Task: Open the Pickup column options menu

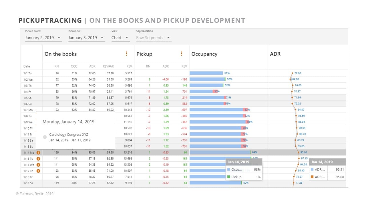Action: 181,54
